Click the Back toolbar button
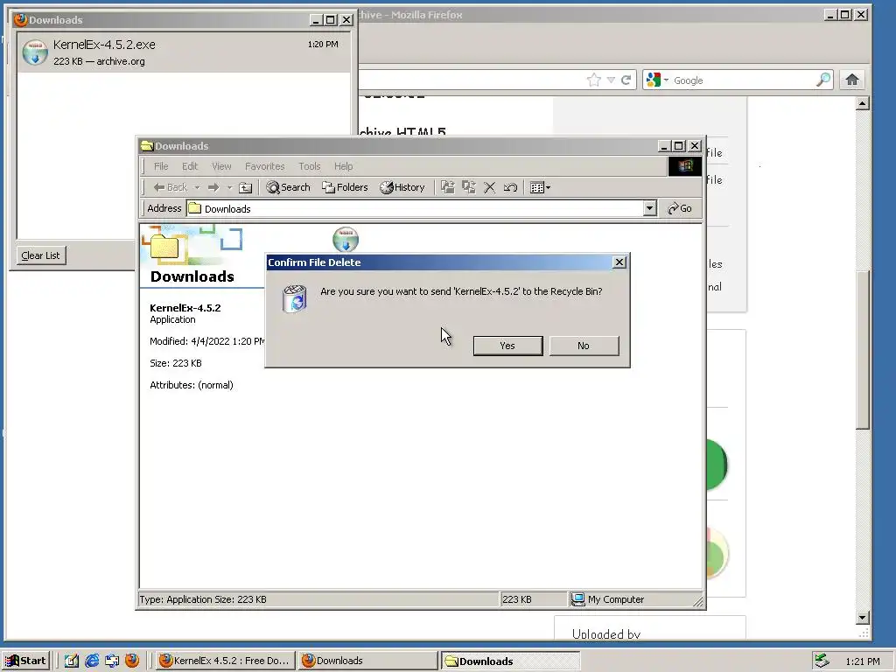896x672 pixels. point(171,187)
